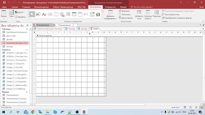
Task: Open Chrome from the taskbar
Action: 33,112
